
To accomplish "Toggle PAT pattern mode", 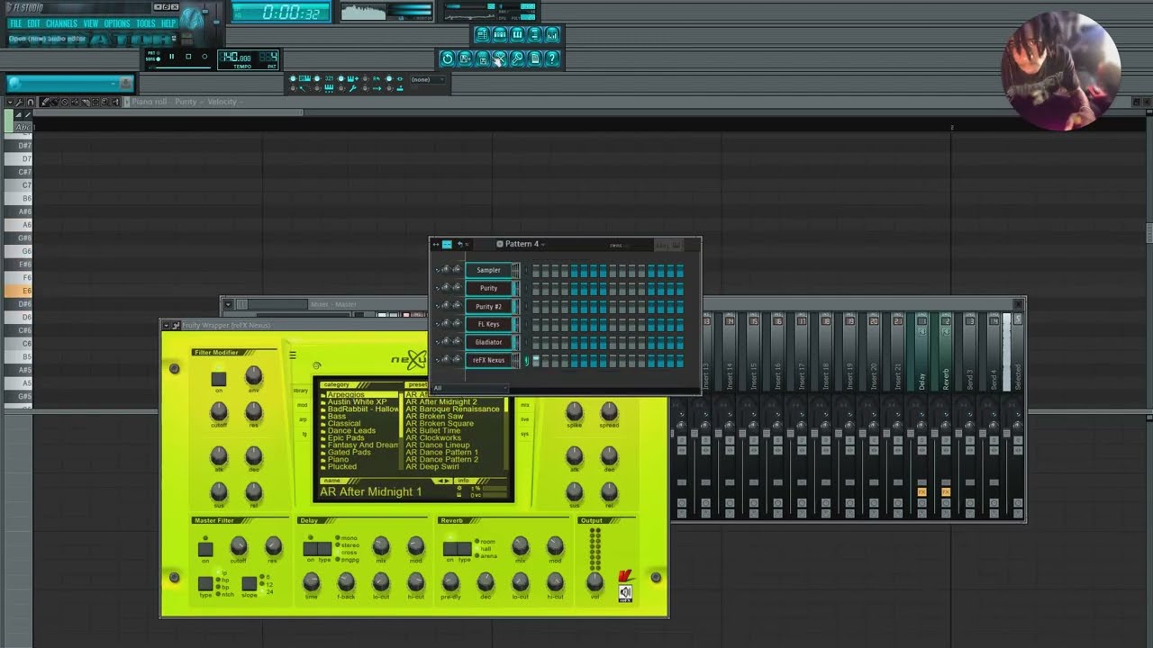I will pos(153,52).
